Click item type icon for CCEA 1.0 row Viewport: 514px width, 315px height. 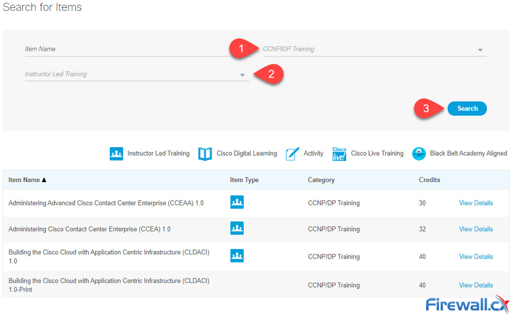point(237,228)
